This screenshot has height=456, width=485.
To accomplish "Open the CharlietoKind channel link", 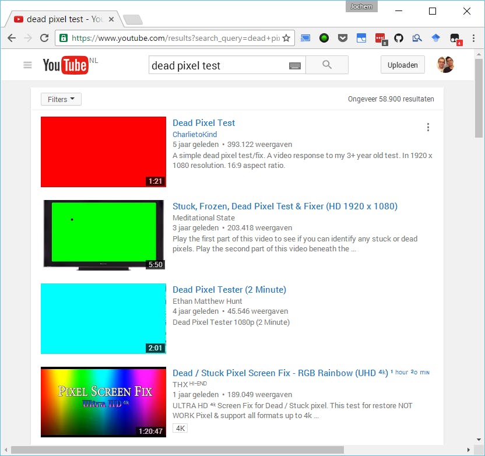I will coord(194,134).
